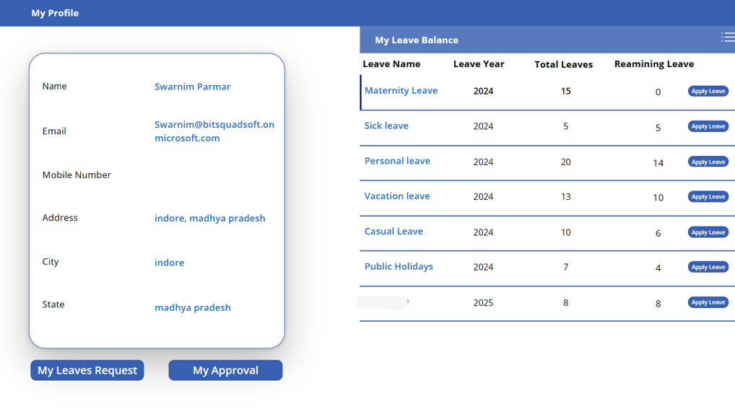The width and height of the screenshot is (735, 414).
Task: Open My Leaves Request
Action: point(87,370)
